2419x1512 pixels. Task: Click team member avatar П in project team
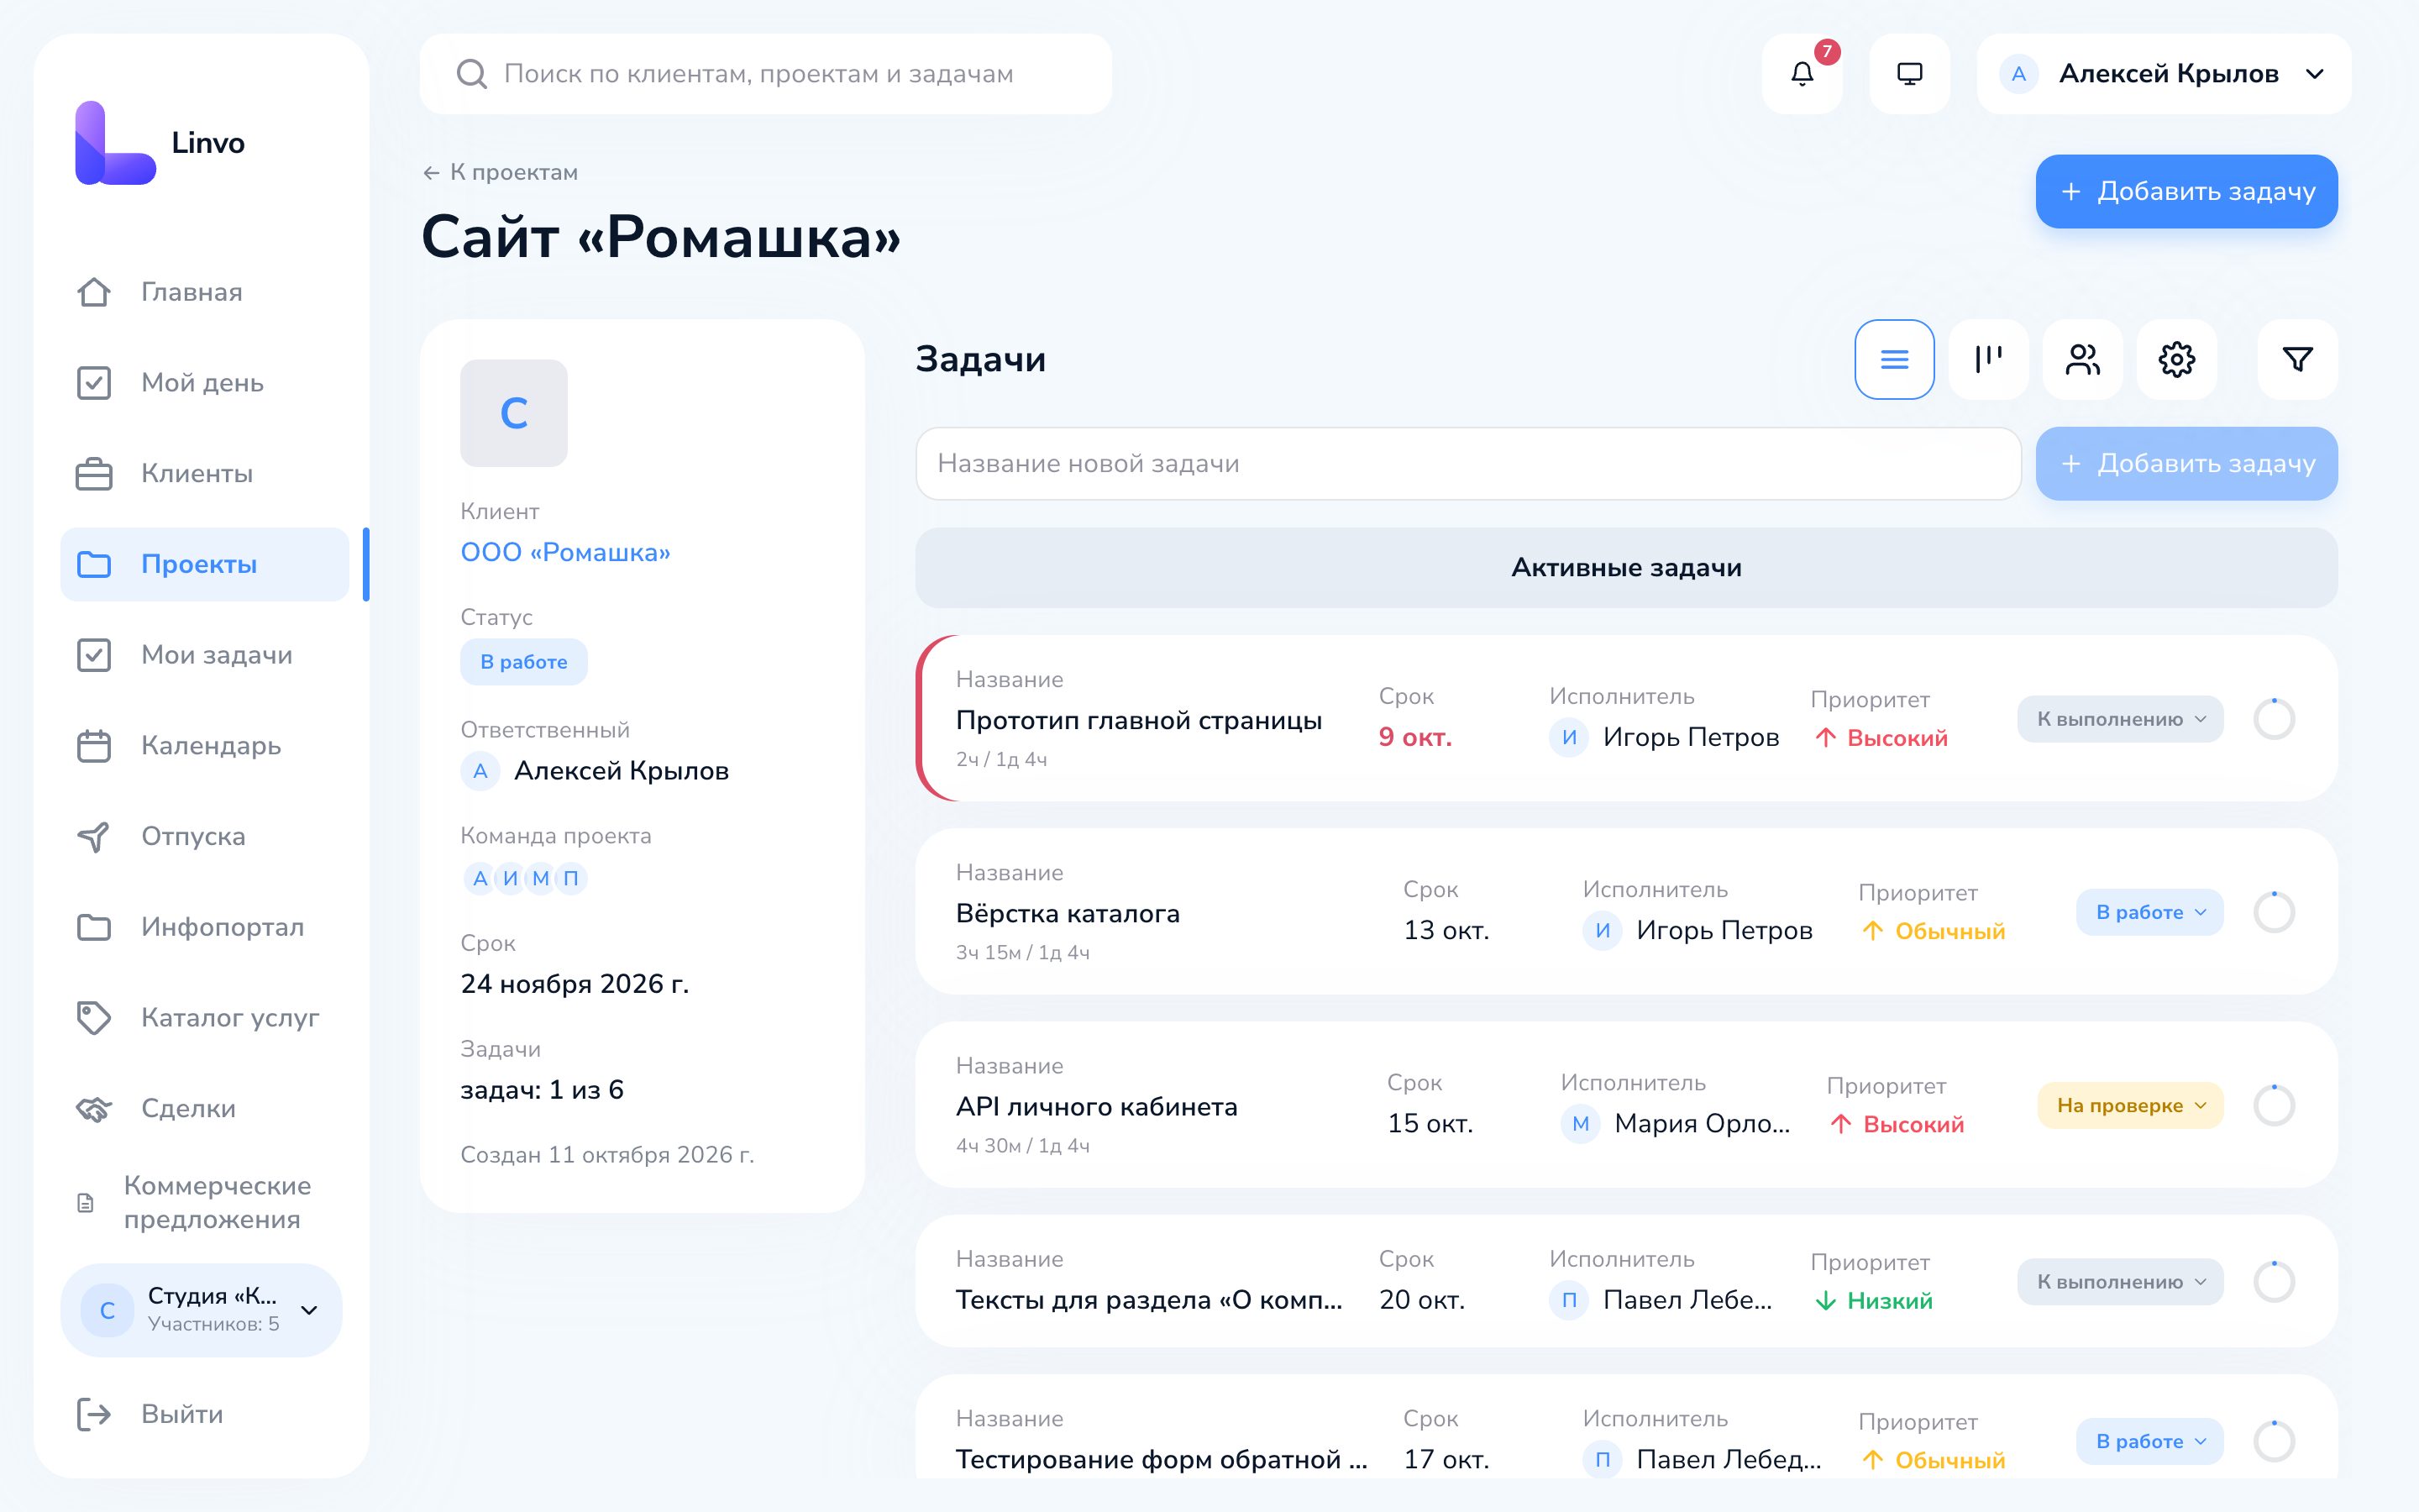point(571,878)
